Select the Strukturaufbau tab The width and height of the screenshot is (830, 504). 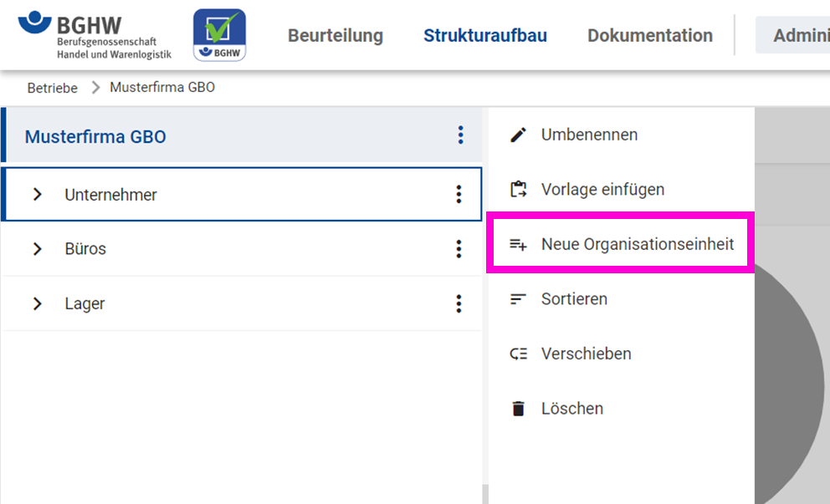point(484,35)
